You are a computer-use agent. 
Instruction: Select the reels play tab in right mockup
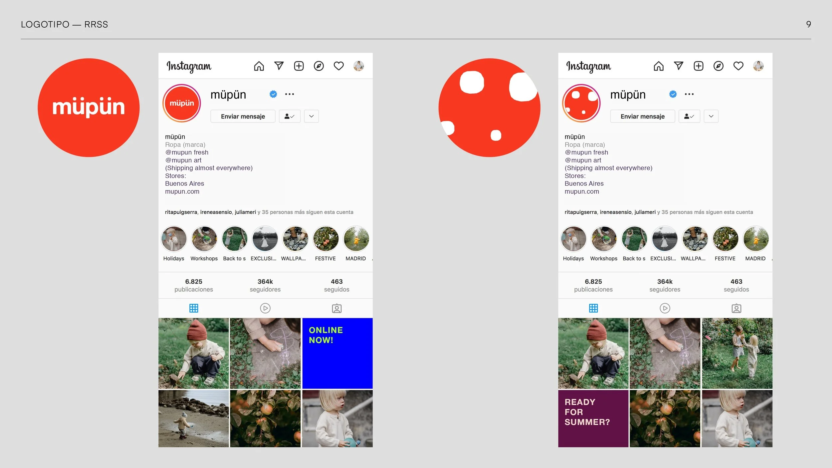665,308
